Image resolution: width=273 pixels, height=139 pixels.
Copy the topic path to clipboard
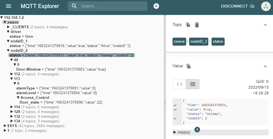point(188,25)
